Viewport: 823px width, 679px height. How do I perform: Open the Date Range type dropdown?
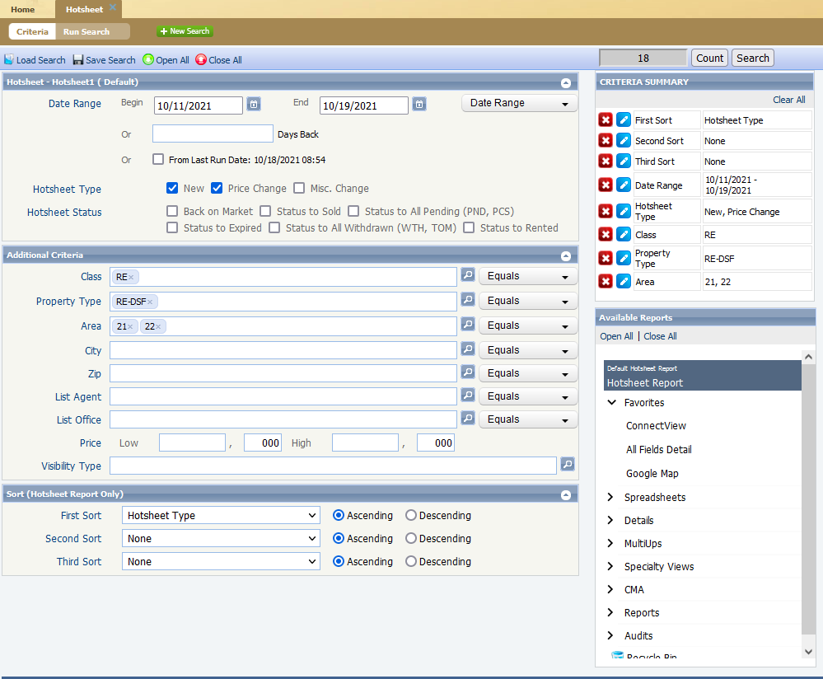519,103
